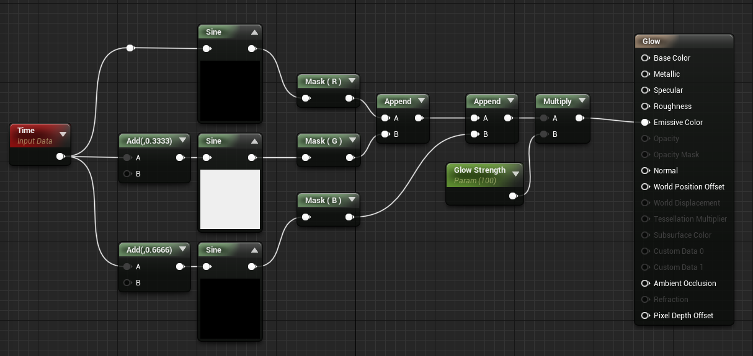Screen dimensions: 753x356
Task: Click the Tessellation Multiplier label
Action: pos(690,219)
